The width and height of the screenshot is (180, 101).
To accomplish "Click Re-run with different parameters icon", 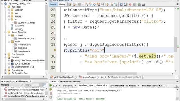I will click(51, 89).
